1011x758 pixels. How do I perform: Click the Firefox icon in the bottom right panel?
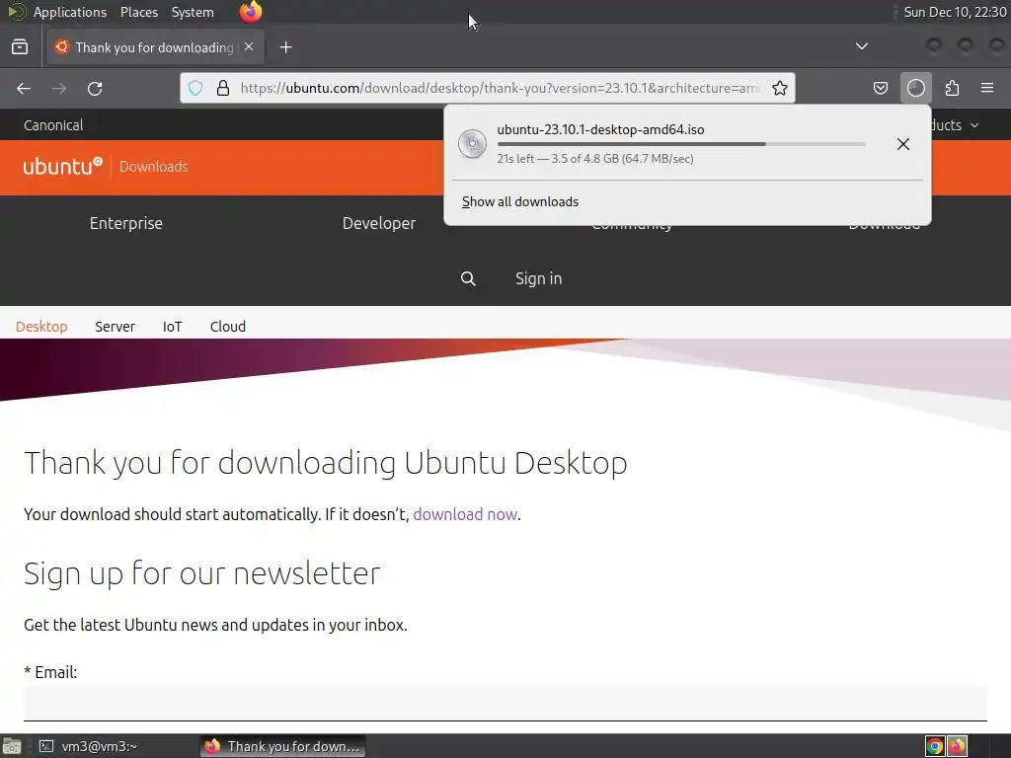tap(957, 746)
